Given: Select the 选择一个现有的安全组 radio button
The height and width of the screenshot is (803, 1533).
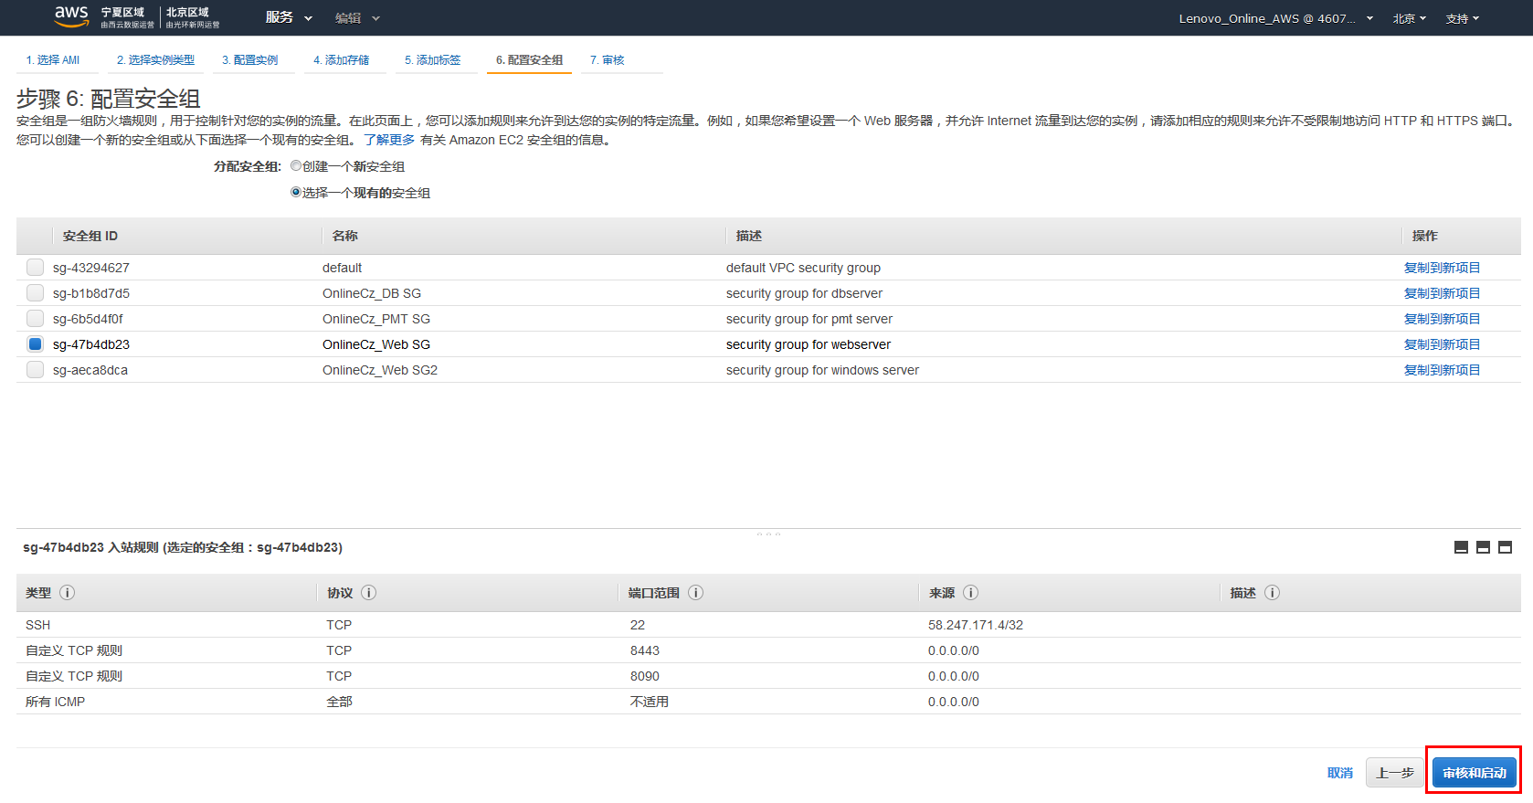Looking at the screenshot, I should 295,193.
